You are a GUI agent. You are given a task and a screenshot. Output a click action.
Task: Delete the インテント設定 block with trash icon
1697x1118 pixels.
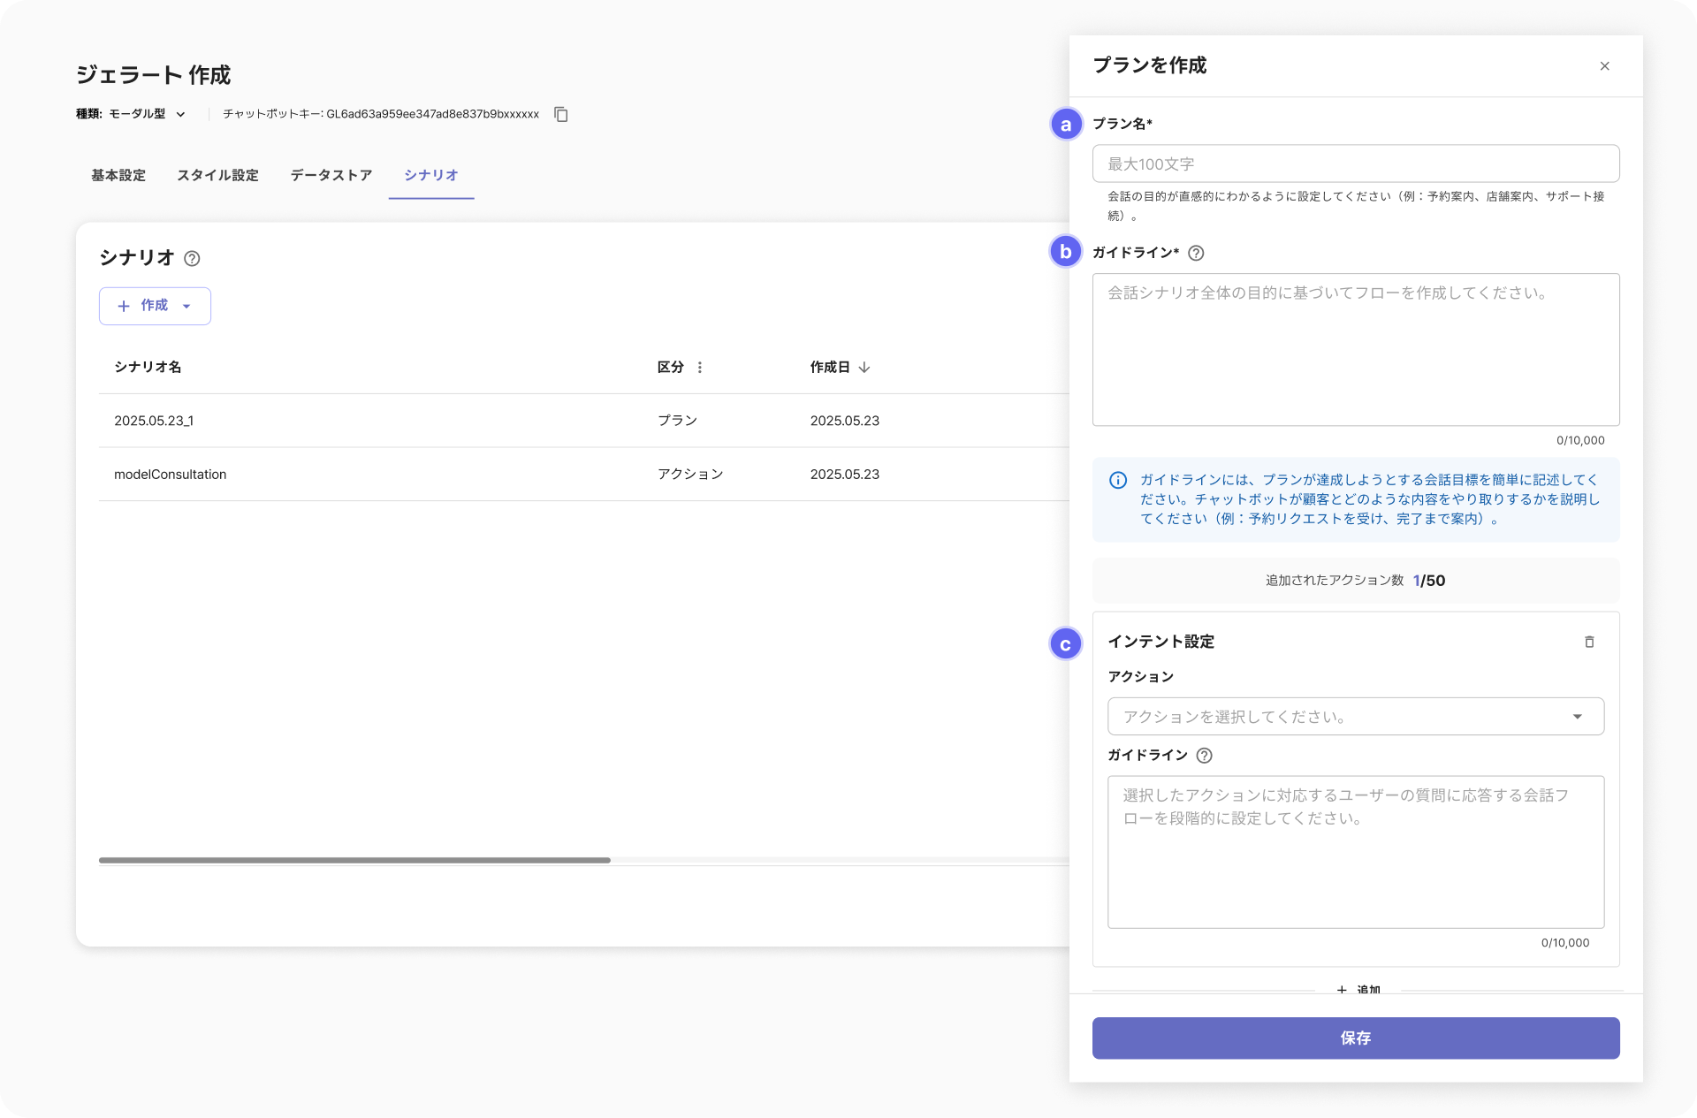click(1589, 642)
